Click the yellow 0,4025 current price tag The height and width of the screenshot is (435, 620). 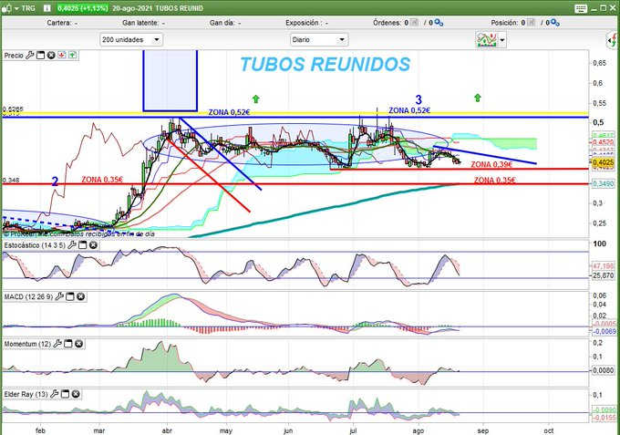[603, 162]
